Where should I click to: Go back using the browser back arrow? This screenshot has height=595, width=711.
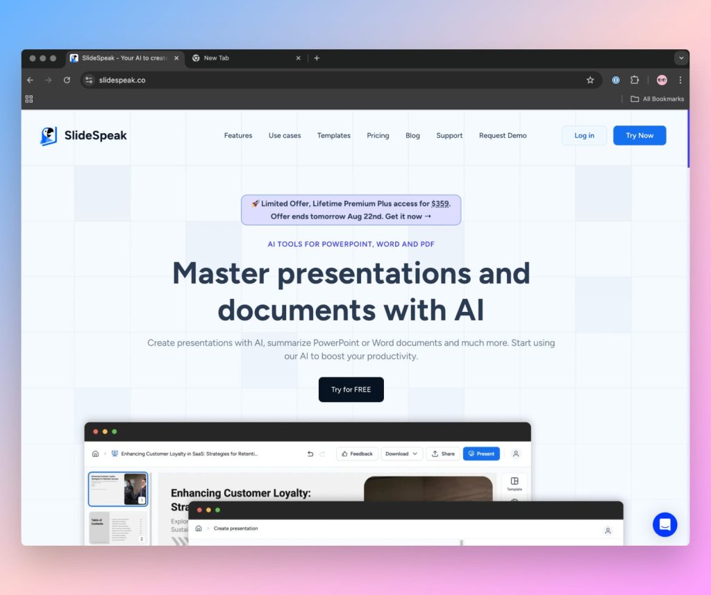30,80
